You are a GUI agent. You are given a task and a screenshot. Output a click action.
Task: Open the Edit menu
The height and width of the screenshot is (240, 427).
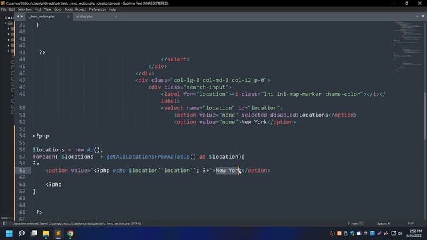pyautogui.click(x=12, y=9)
